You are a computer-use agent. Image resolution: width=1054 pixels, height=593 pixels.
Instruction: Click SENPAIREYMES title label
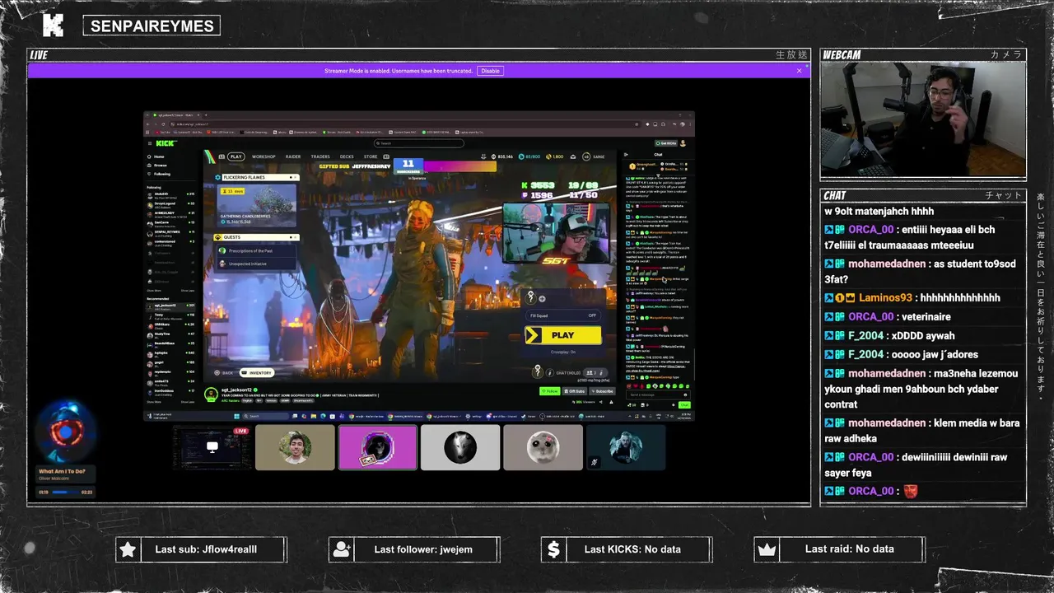tap(152, 26)
